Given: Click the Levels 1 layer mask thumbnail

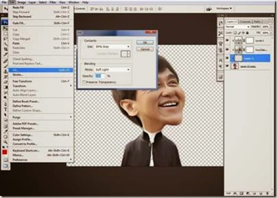Looking at the screenshot, I should pyautogui.click(x=250, y=40).
